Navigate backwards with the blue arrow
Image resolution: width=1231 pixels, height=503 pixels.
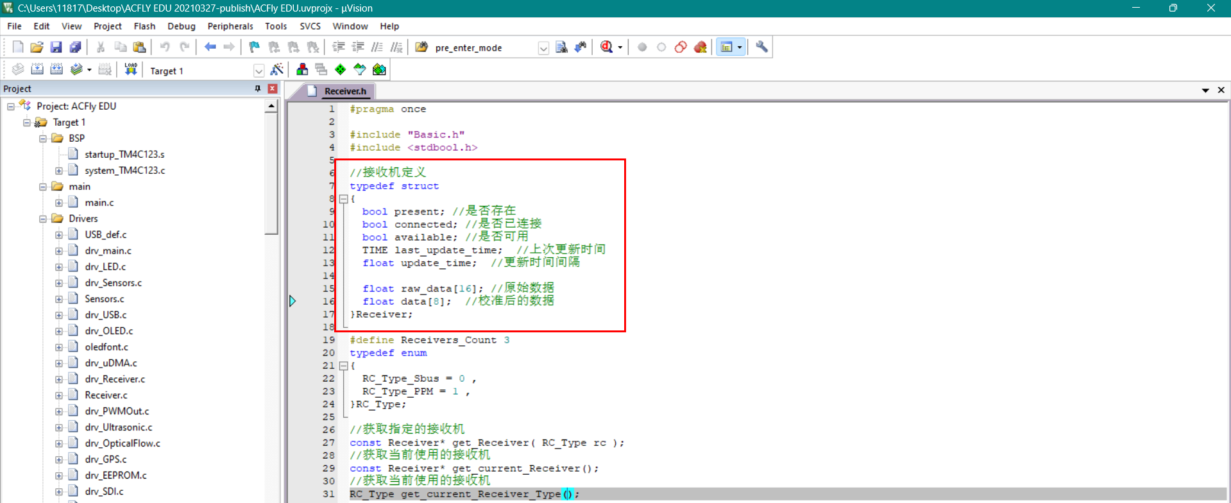pyautogui.click(x=210, y=47)
